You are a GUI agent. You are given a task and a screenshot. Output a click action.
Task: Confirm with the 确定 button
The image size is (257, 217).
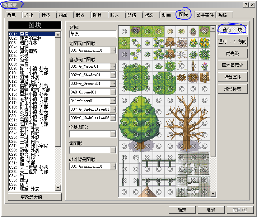pos(182,210)
